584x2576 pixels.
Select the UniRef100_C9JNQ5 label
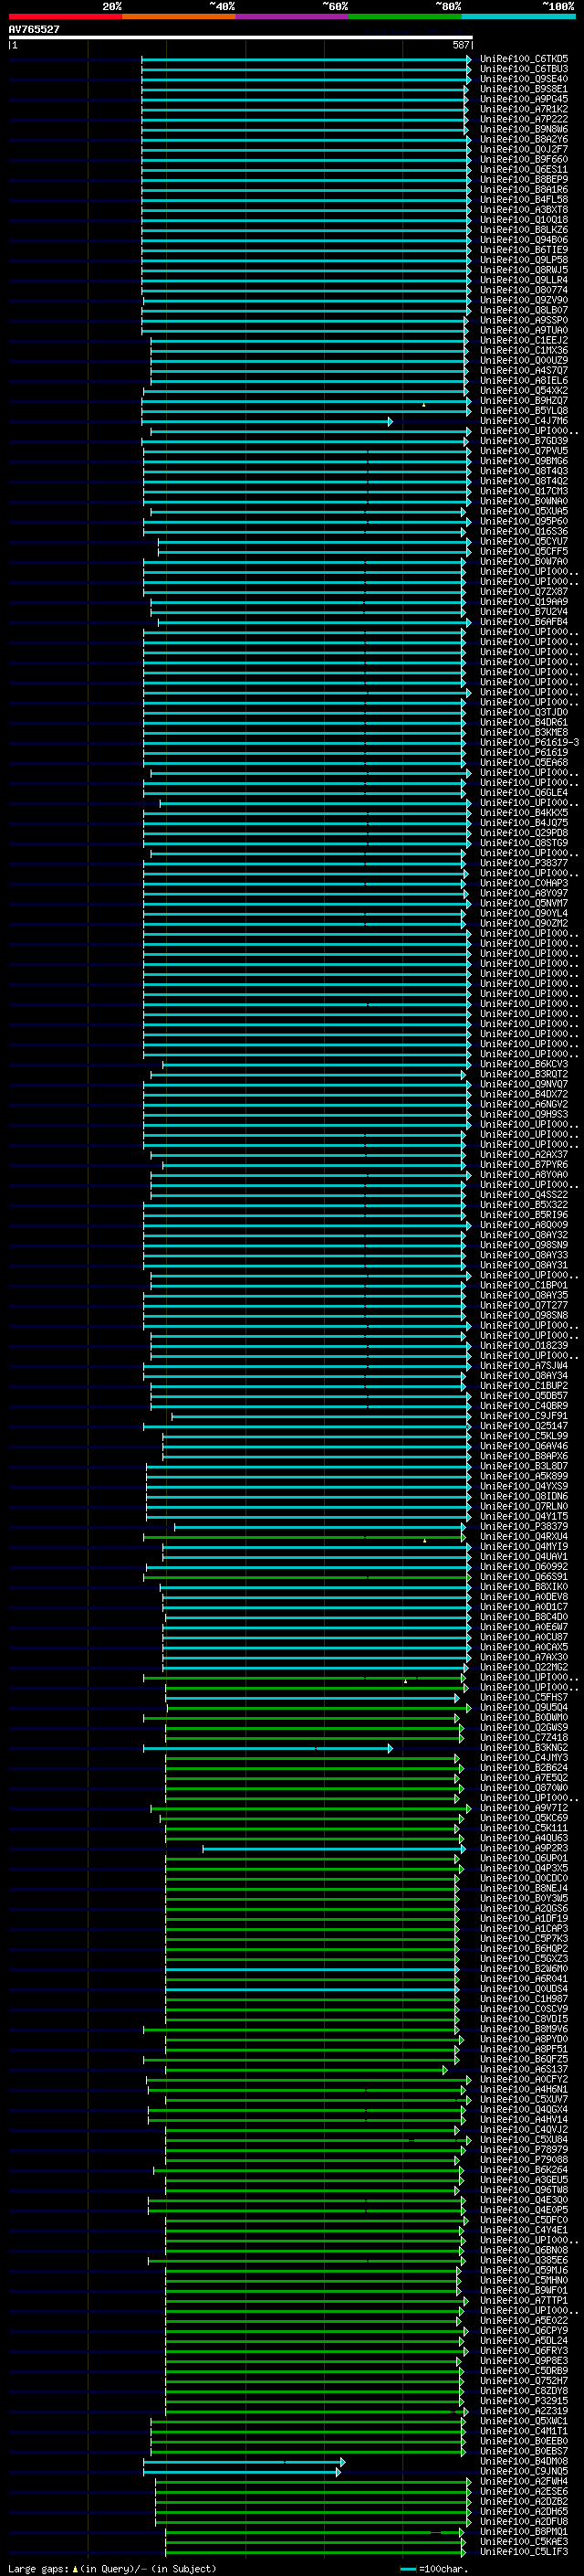(x=524, y=2470)
